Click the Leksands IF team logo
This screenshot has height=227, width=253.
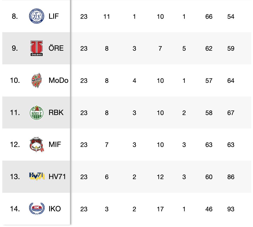(37, 16)
